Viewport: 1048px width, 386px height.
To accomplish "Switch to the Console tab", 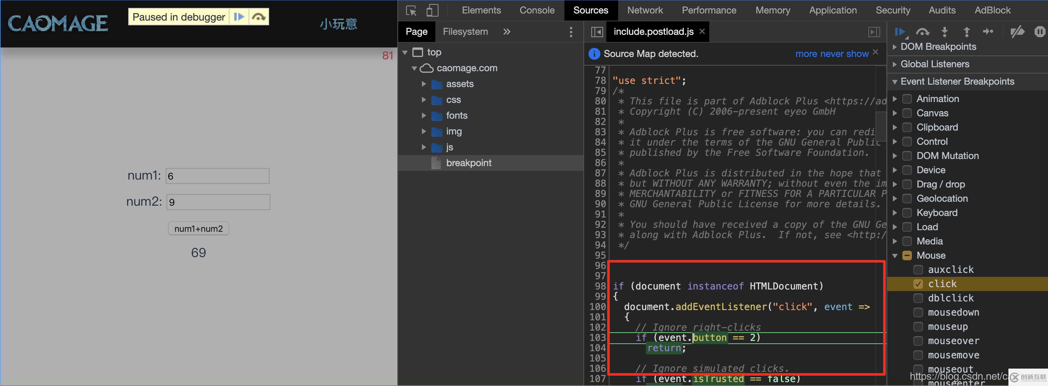I will point(536,10).
